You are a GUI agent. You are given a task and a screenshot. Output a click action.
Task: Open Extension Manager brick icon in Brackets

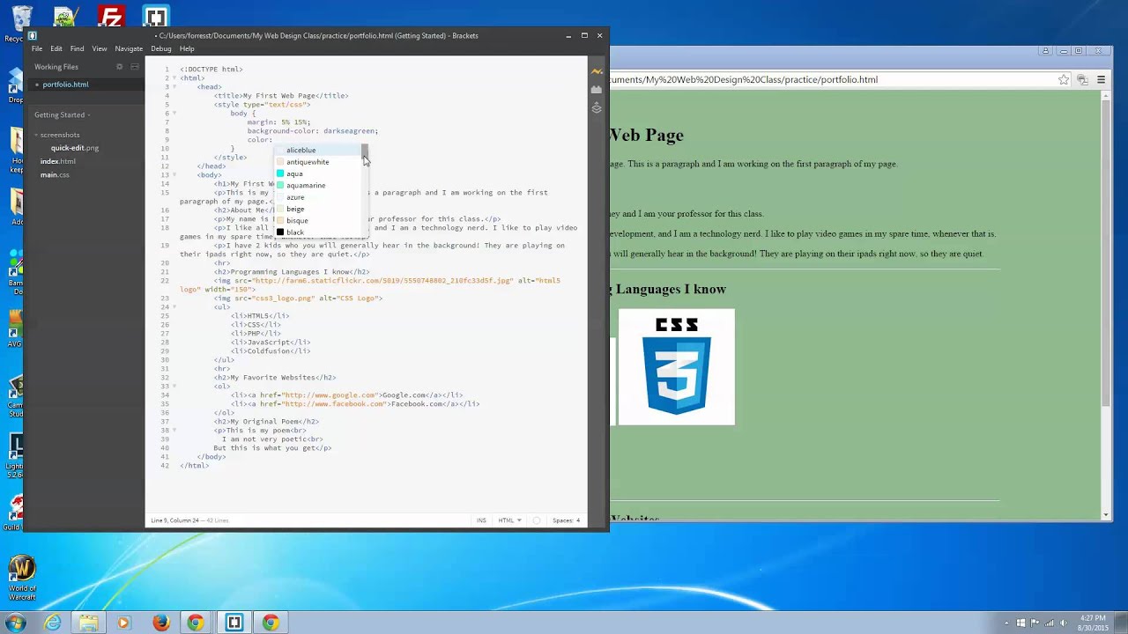(x=597, y=90)
